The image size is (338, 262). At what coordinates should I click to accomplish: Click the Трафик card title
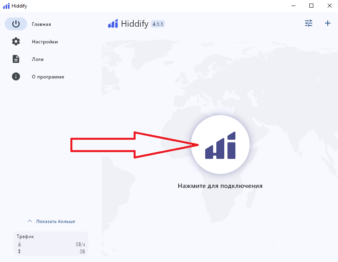pos(25,237)
